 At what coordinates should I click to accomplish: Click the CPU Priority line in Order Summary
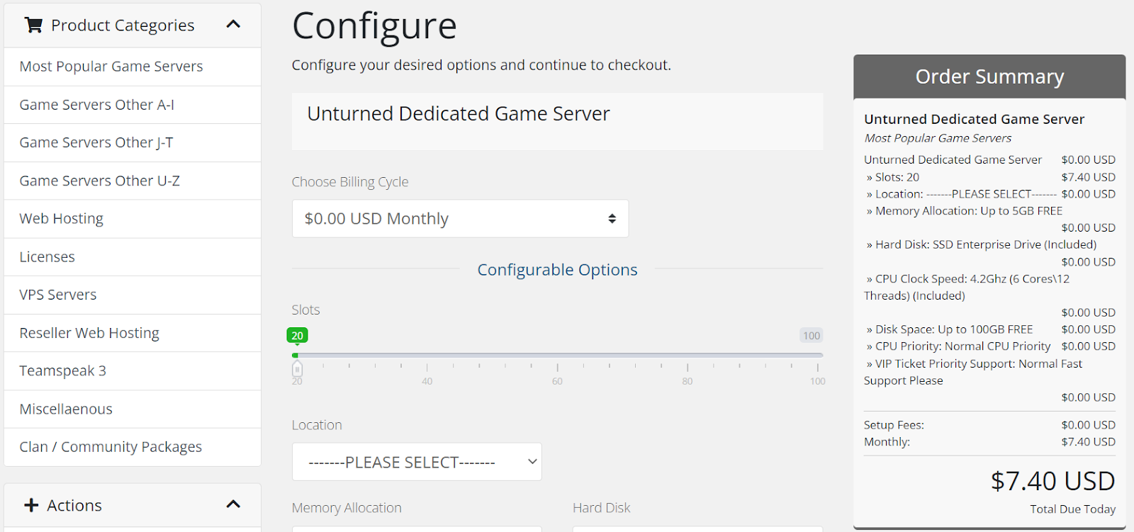(x=989, y=346)
